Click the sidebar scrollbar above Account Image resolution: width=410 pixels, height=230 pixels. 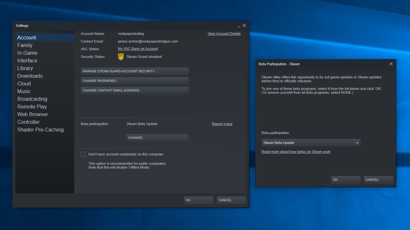tap(45, 32)
